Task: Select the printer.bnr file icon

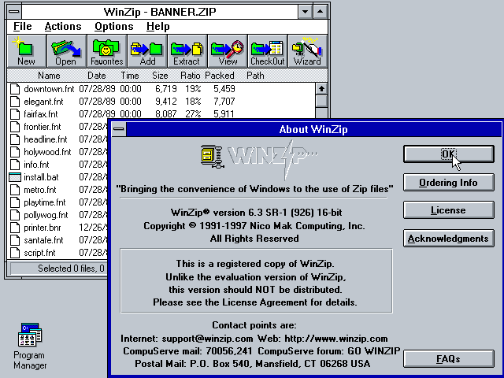Action: [x=15, y=228]
